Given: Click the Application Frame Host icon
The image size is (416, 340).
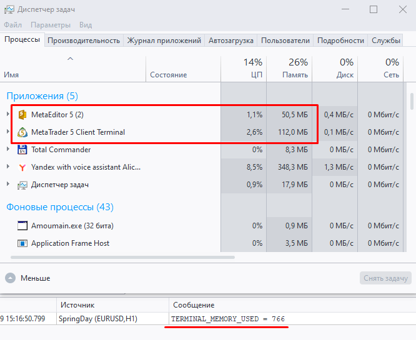Looking at the screenshot, I should tap(23, 243).
